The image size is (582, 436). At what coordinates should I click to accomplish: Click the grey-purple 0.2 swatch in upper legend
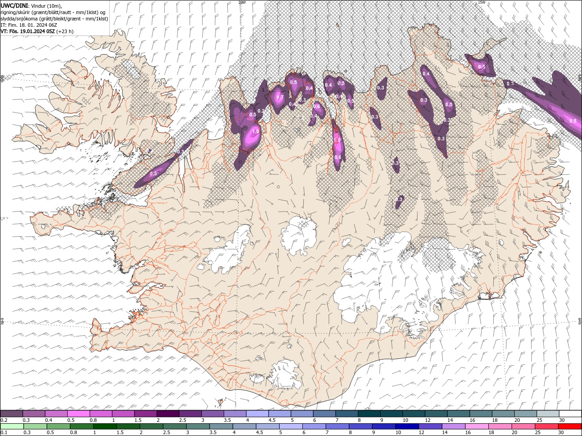[x=11, y=414]
